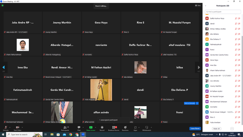The width and height of the screenshot is (243, 137).
Task: Click video-off icon for Gesa Hayu in list
Action: (239, 60)
